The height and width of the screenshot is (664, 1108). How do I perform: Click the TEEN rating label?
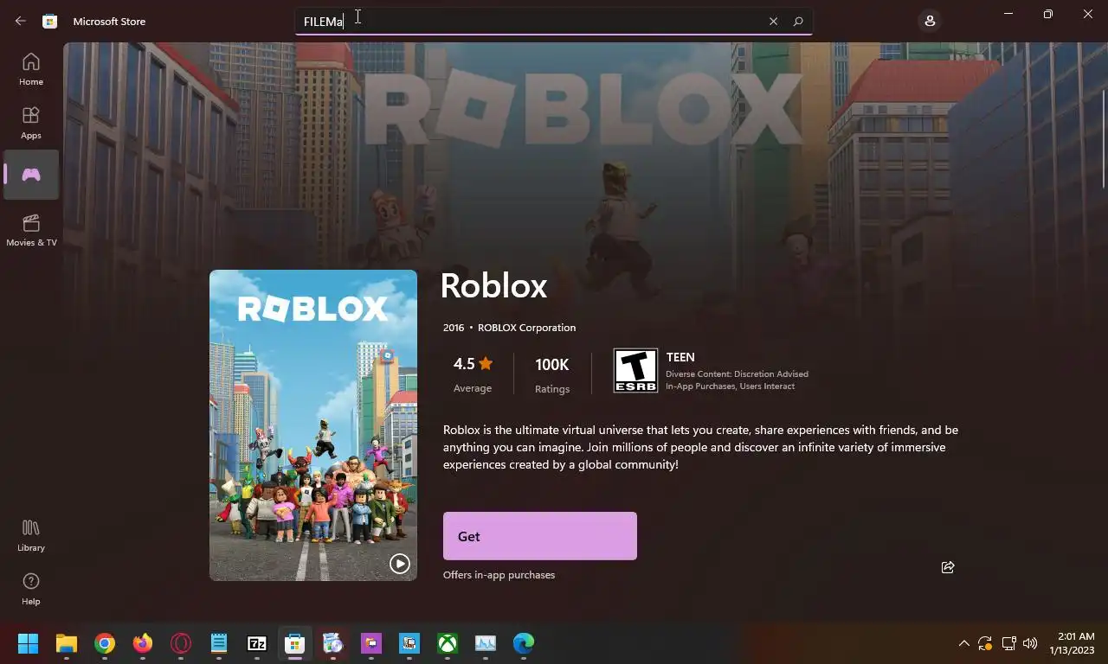point(680,357)
